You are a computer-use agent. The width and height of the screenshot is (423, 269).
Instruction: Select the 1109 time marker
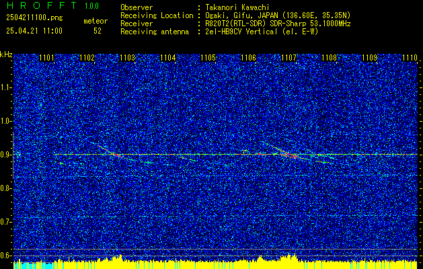(x=369, y=58)
